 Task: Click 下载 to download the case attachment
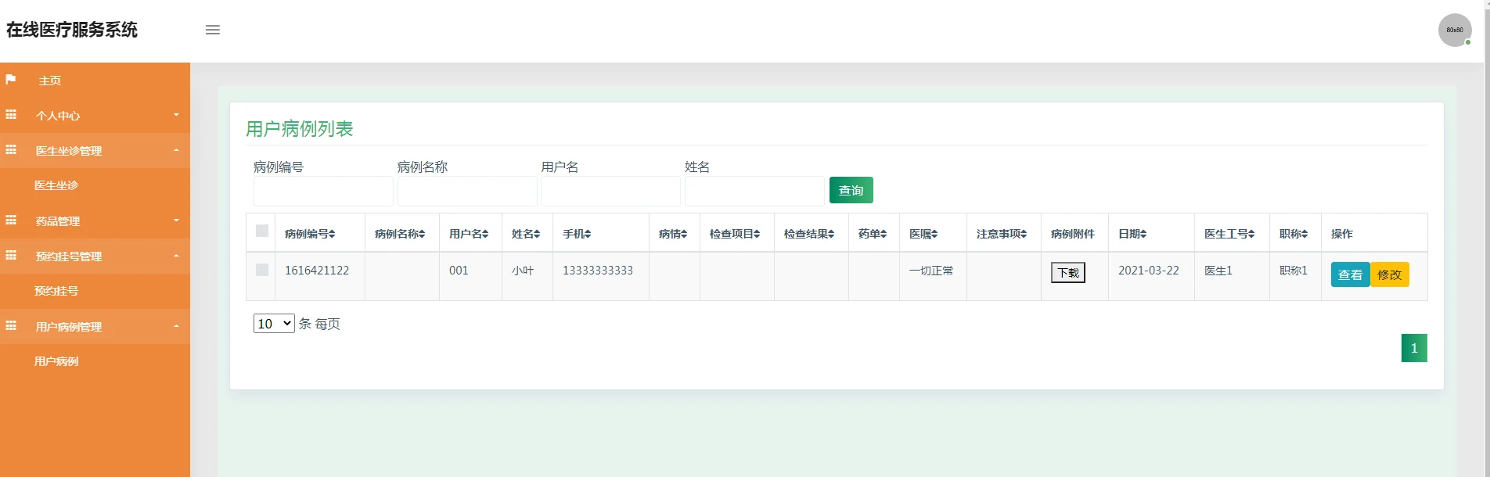coord(1068,272)
